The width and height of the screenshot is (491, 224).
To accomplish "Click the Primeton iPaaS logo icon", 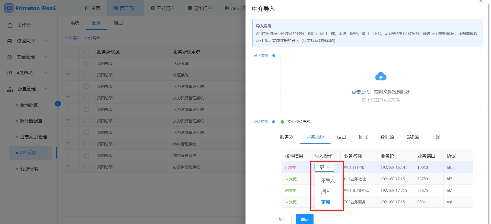I will [x=9, y=8].
